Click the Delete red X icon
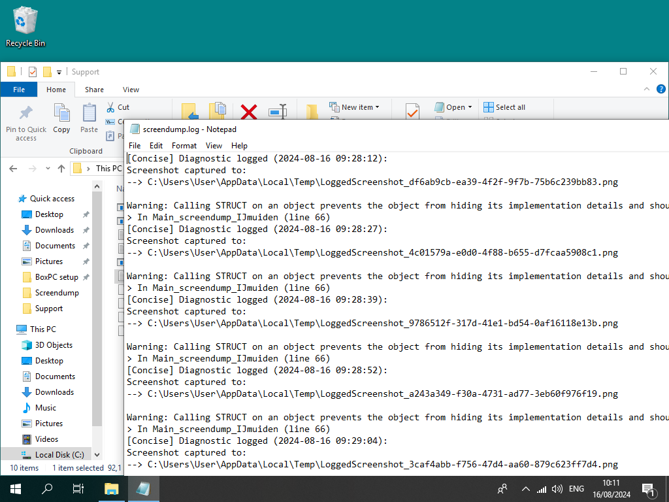 tap(249, 112)
